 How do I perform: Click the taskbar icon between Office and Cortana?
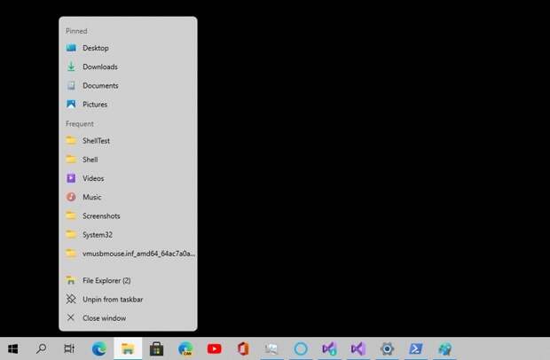(271, 348)
